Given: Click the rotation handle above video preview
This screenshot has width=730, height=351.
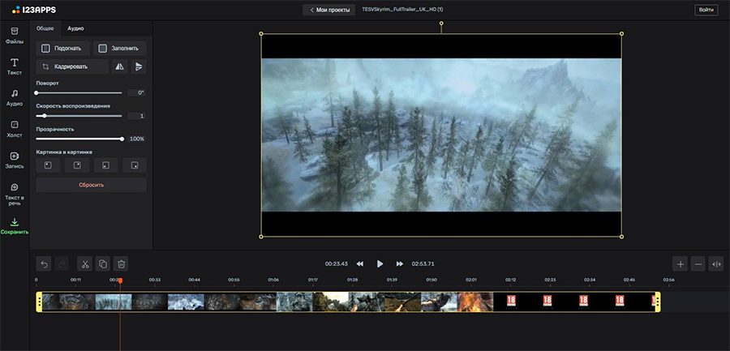Looking at the screenshot, I should (x=441, y=23).
